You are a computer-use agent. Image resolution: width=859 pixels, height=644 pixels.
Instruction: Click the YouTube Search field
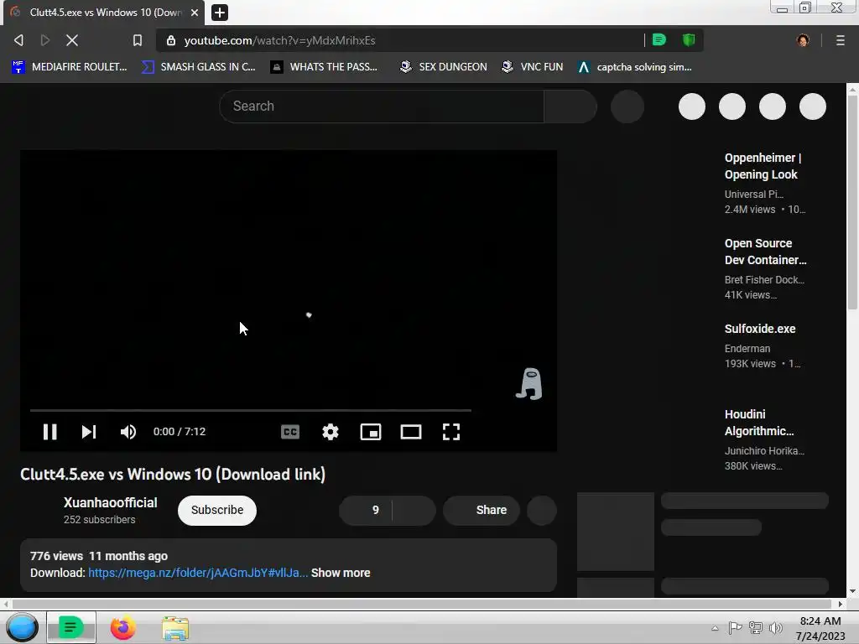[x=382, y=106]
